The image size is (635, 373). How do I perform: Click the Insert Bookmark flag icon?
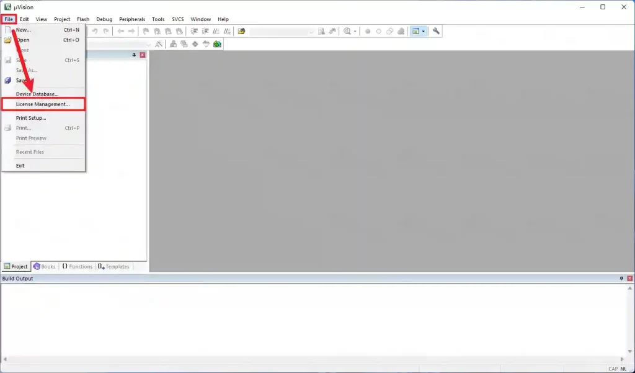pos(146,31)
